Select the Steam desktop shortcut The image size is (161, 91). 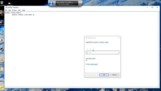pyautogui.click(x=2, y=51)
